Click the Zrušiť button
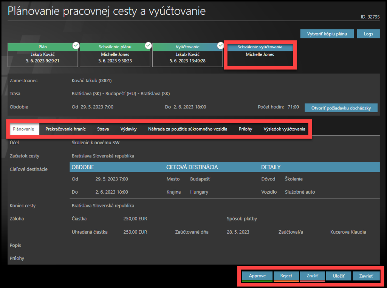The height and width of the screenshot is (288, 387). [x=312, y=276]
